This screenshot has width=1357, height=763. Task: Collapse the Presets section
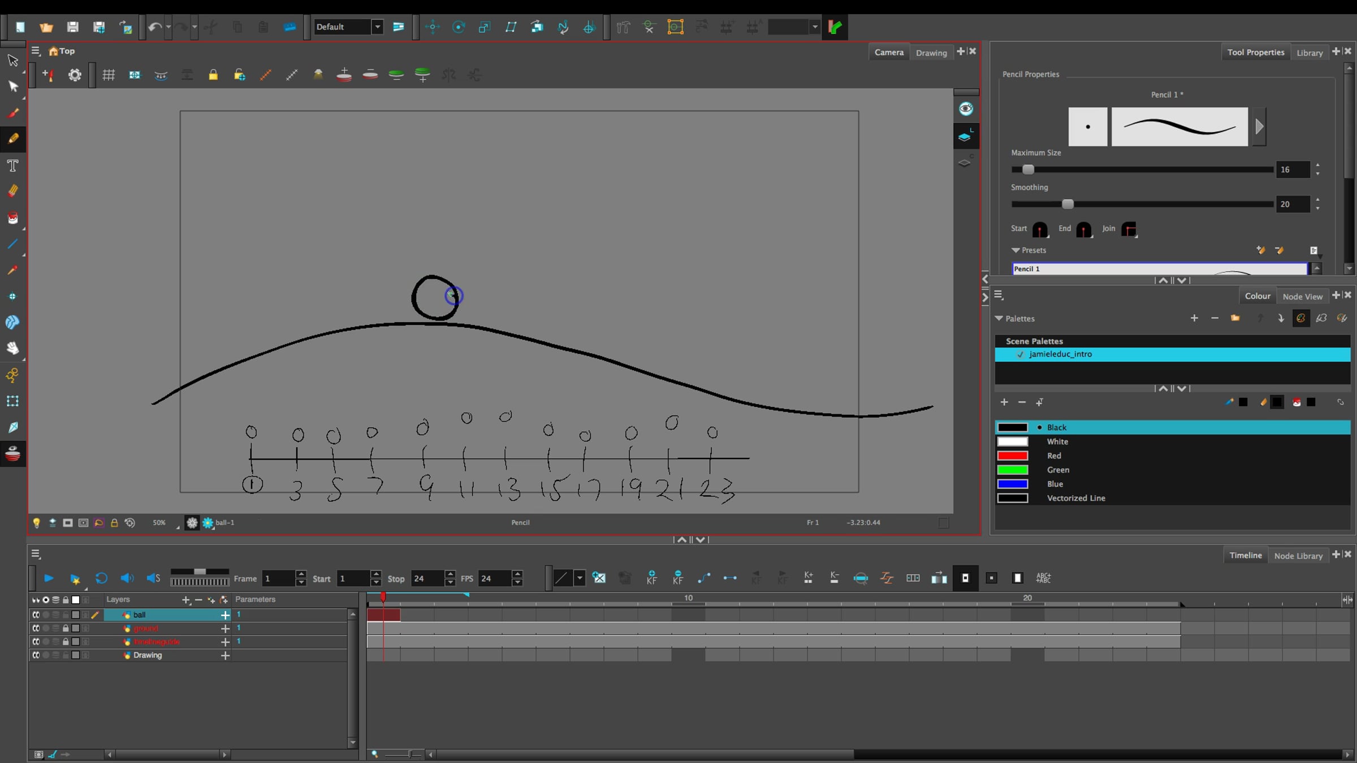click(x=1015, y=250)
